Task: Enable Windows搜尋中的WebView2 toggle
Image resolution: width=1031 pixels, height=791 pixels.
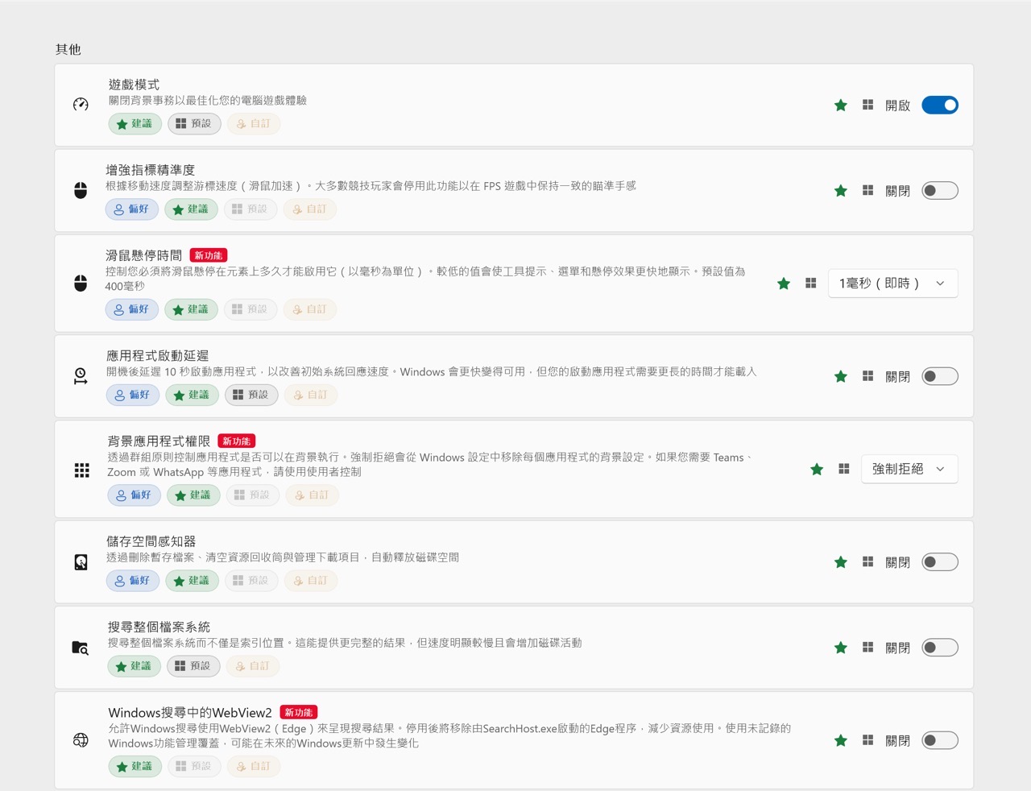Action: (940, 740)
